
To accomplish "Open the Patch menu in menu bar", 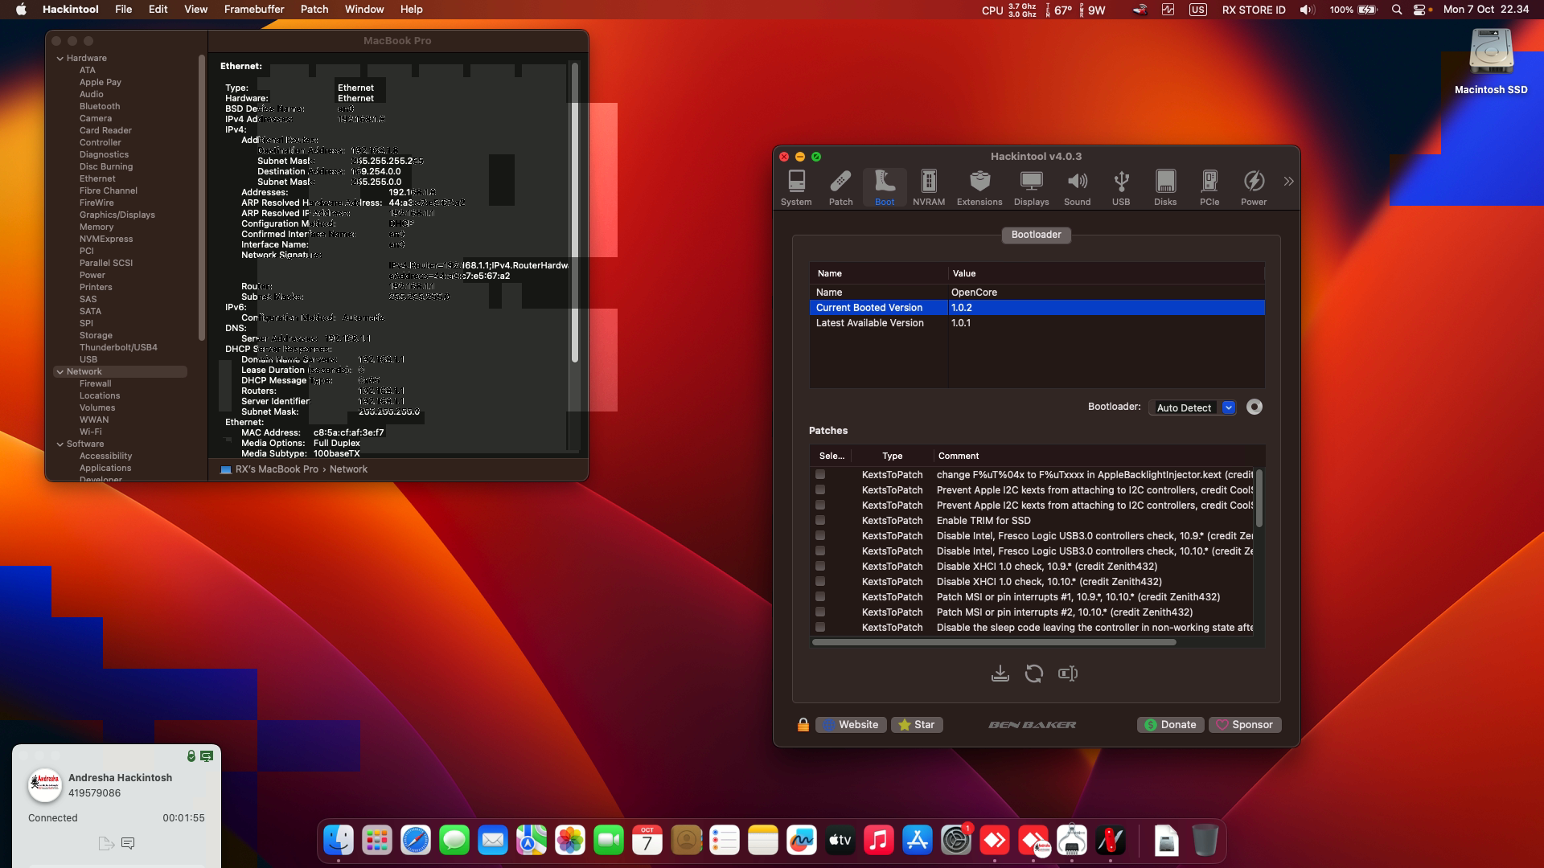I will [x=314, y=10].
